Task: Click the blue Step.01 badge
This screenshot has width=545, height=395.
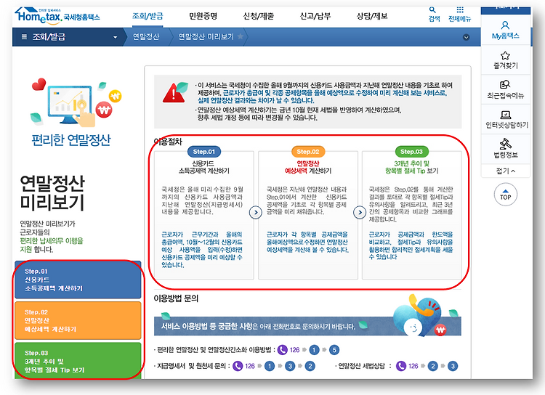Action: pyautogui.click(x=204, y=152)
